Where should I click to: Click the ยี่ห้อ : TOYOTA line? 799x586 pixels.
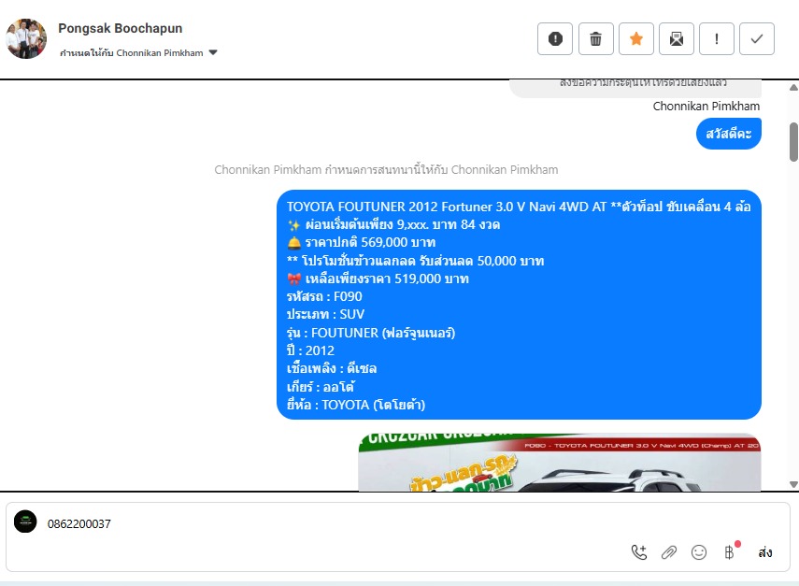point(355,405)
